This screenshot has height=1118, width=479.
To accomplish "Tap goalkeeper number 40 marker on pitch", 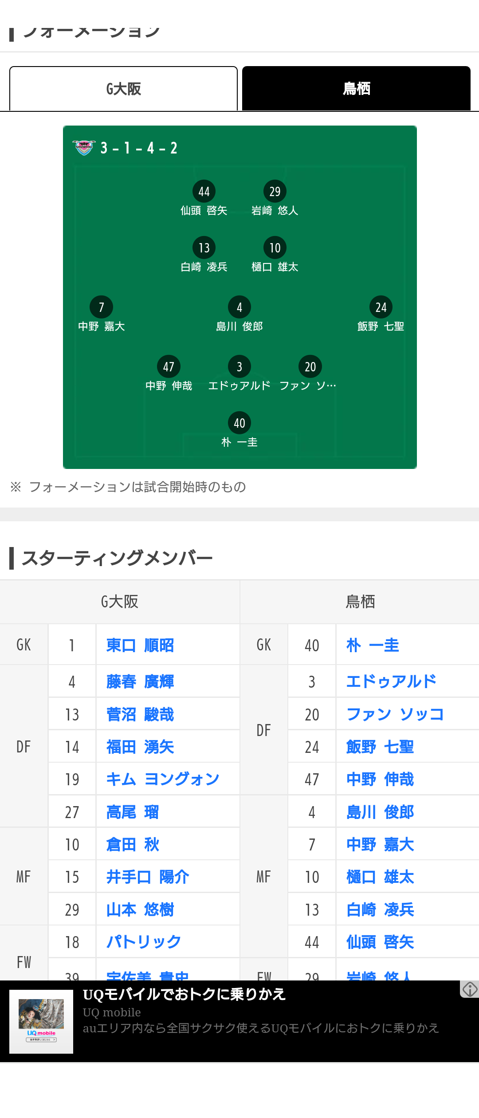I will [x=239, y=423].
